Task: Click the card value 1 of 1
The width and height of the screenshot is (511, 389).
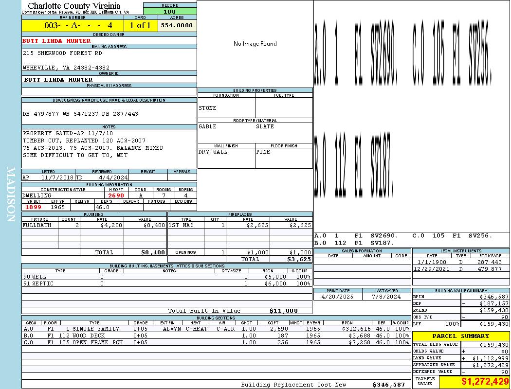Action: [141, 25]
